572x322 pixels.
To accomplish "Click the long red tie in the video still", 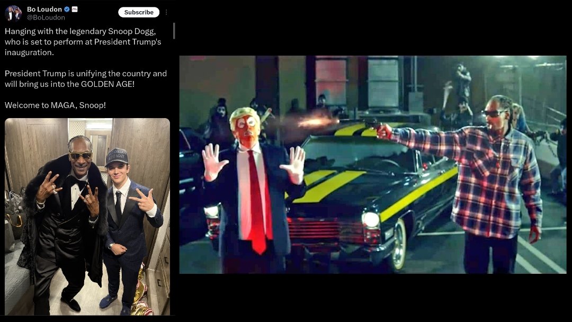I will (x=258, y=202).
